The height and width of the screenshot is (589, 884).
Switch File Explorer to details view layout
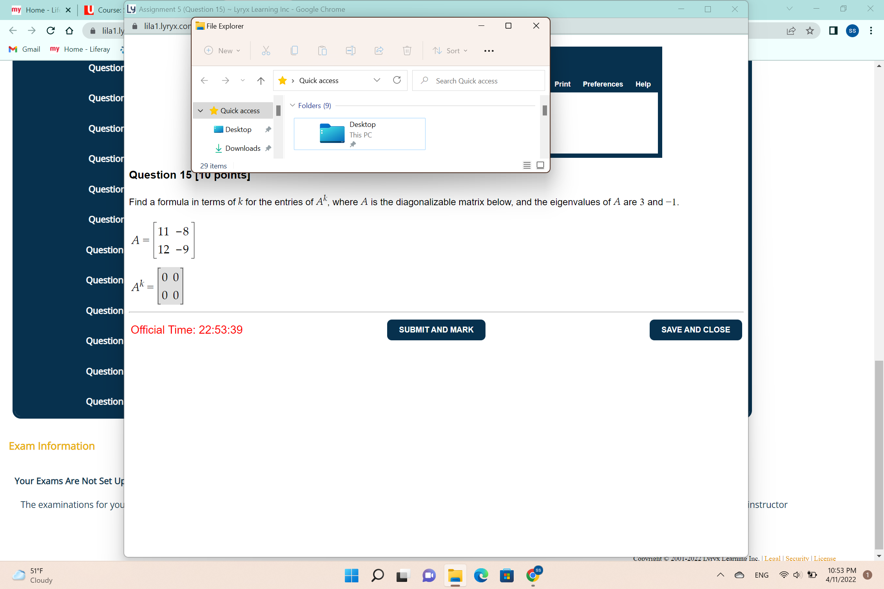pyautogui.click(x=527, y=165)
